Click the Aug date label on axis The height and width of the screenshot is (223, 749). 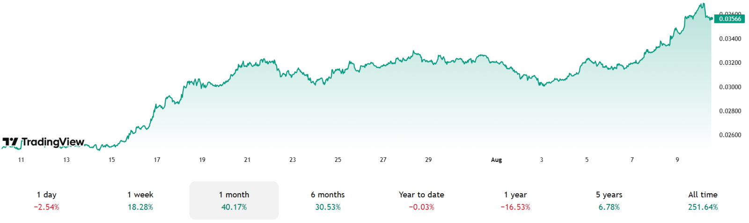click(496, 160)
